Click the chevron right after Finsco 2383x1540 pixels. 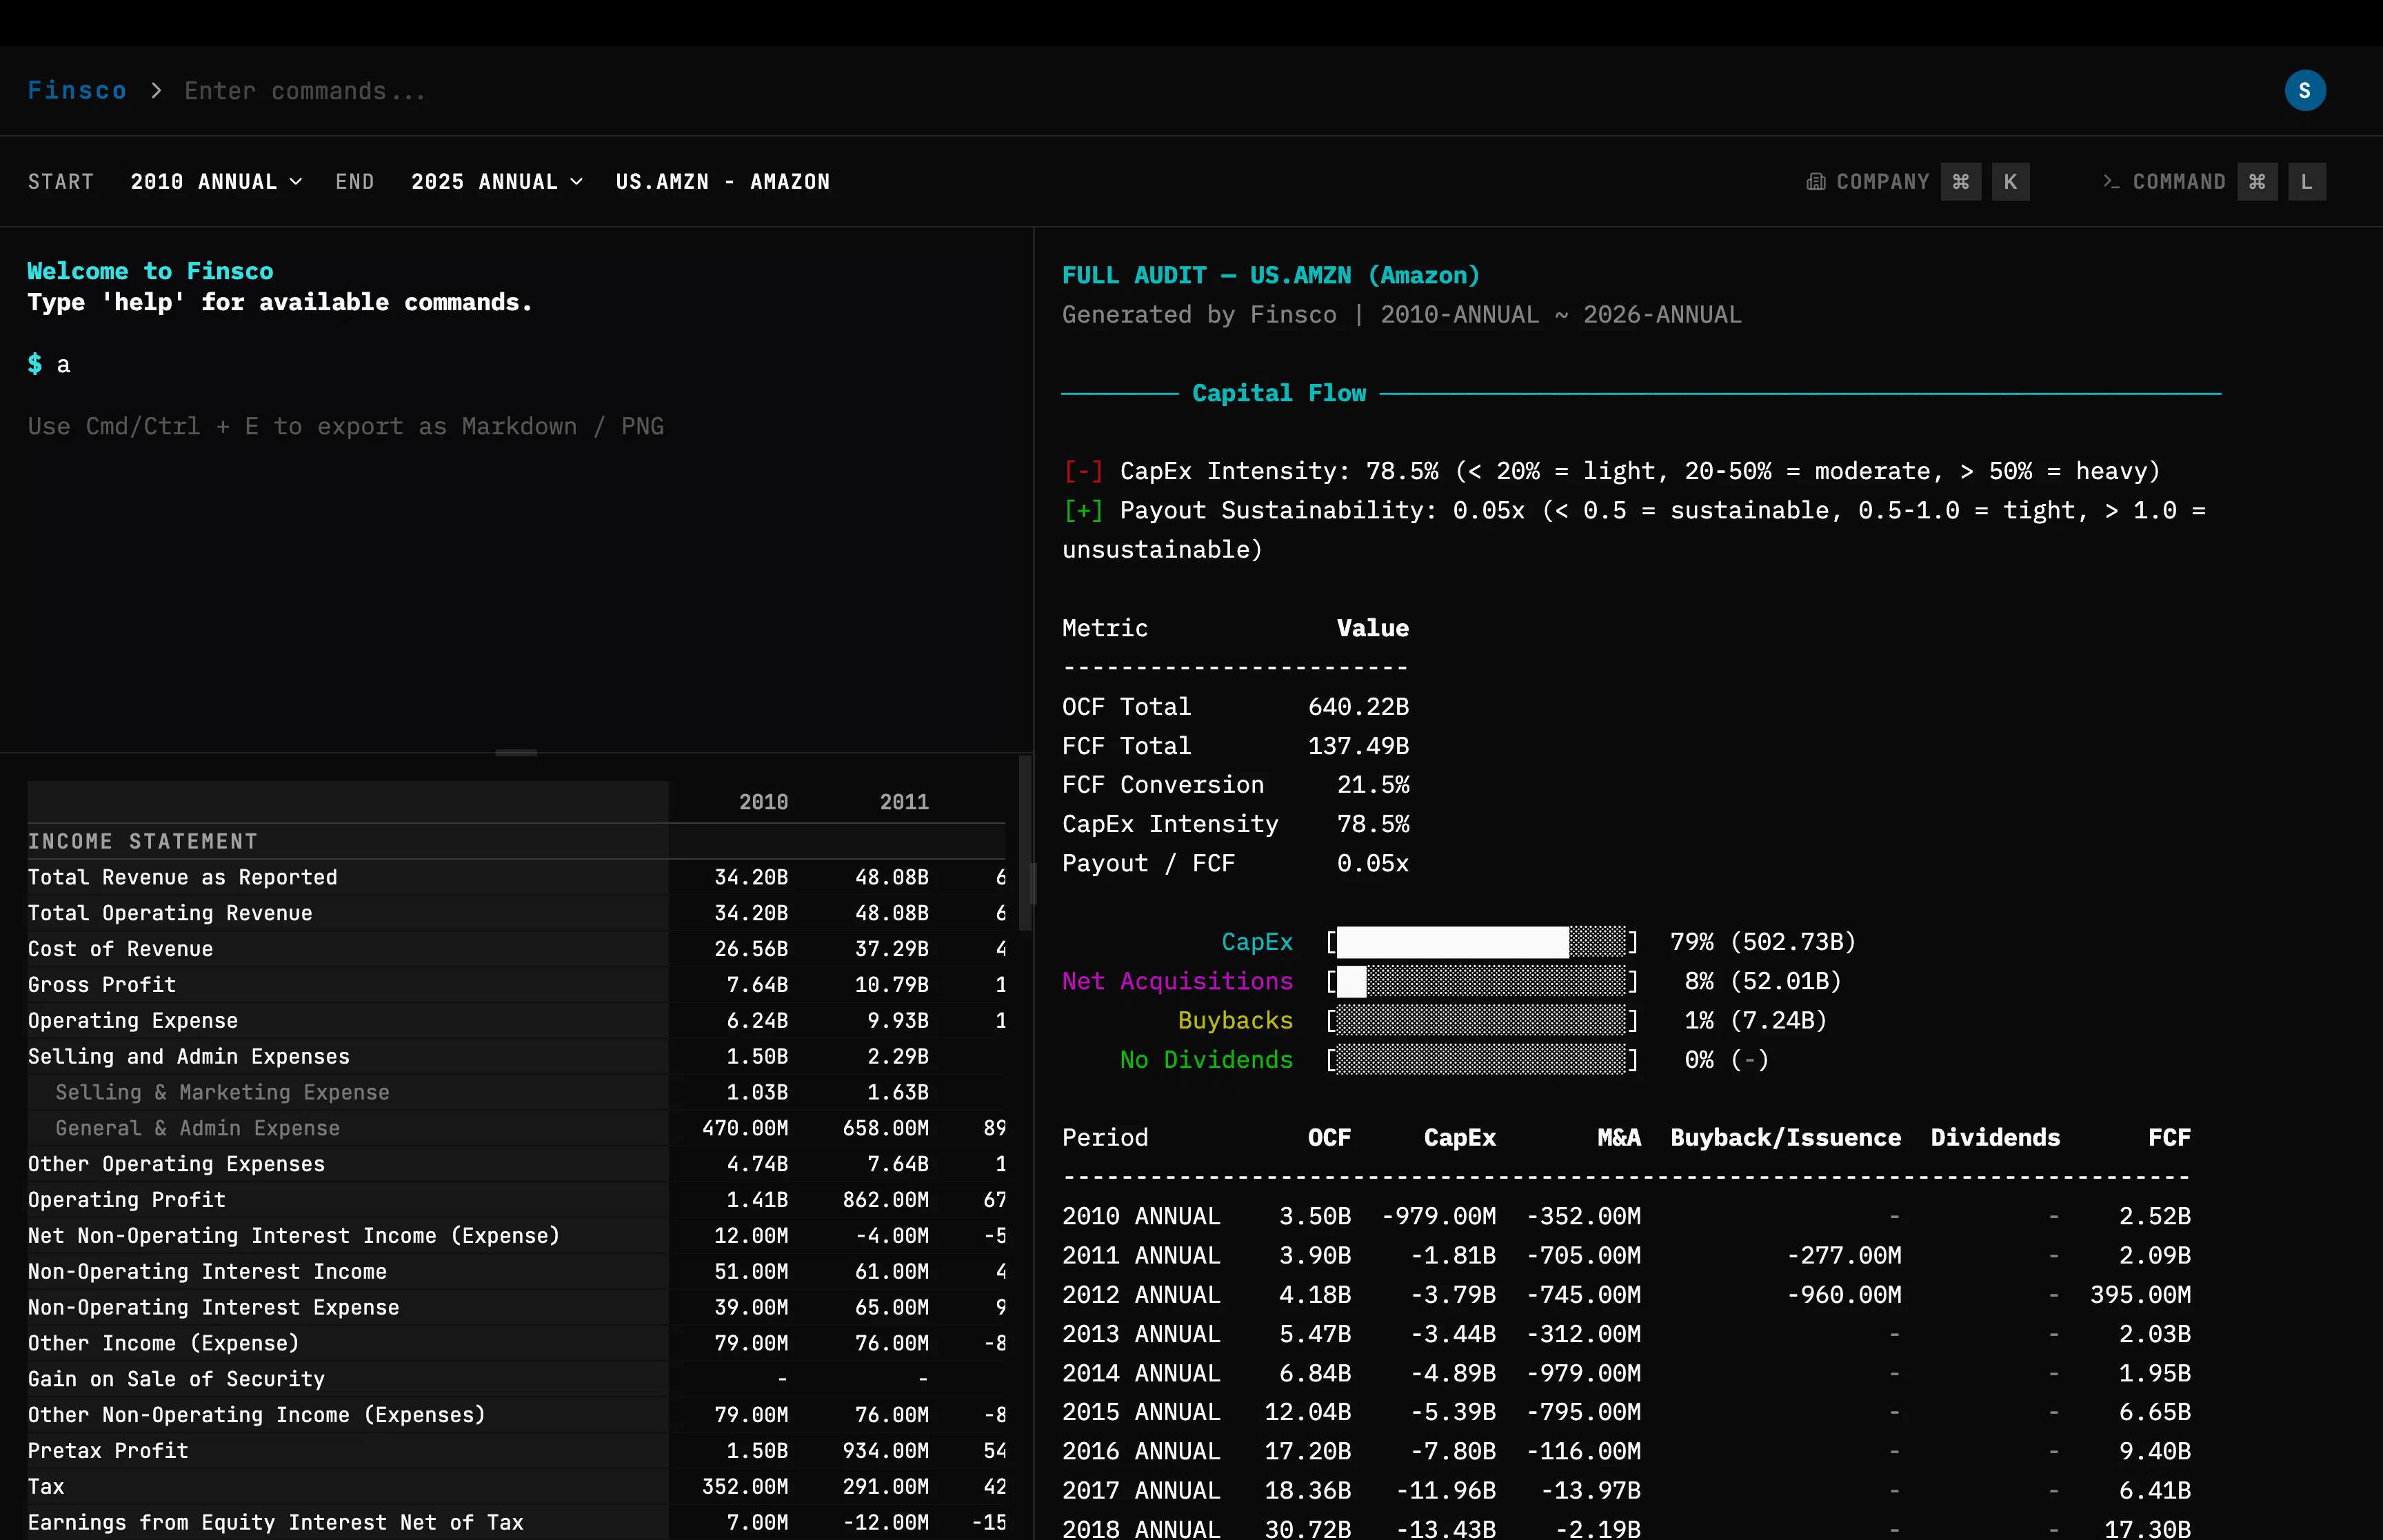coord(156,91)
